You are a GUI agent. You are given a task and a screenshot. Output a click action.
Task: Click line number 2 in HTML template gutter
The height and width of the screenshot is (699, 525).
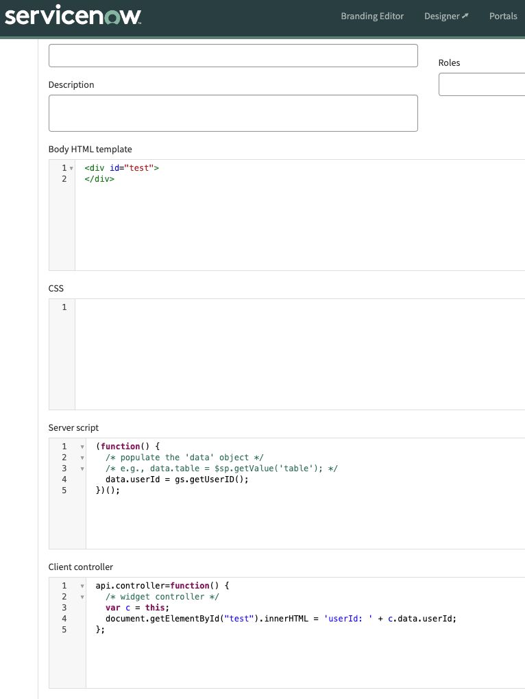click(x=64, y=179)
